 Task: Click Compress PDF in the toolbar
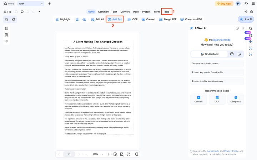pyautogui.click(x=191, y=19)
